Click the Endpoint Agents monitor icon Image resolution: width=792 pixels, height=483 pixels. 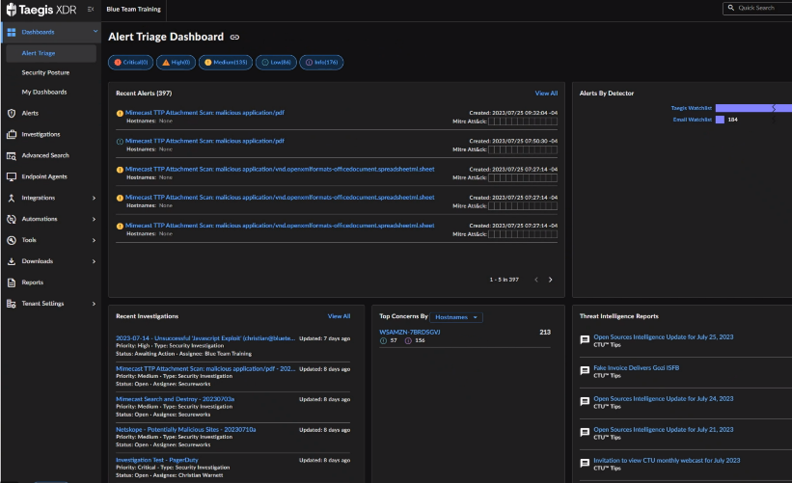tap(12, 176)
